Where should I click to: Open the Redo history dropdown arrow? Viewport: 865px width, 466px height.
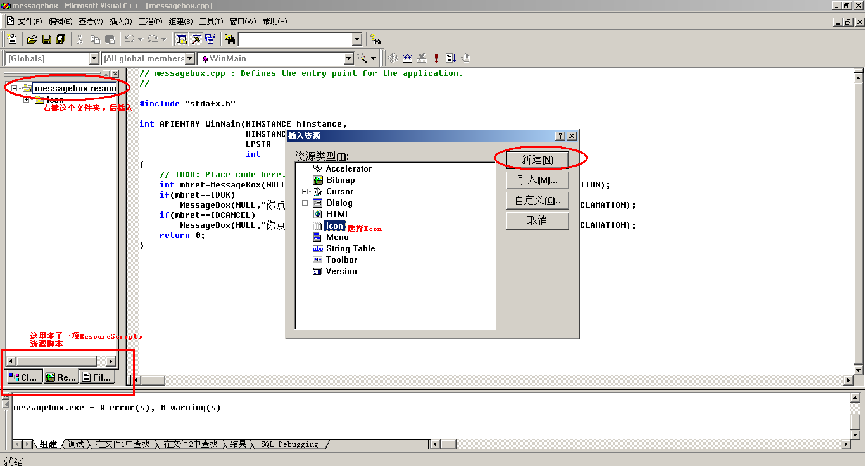point(163,39)
